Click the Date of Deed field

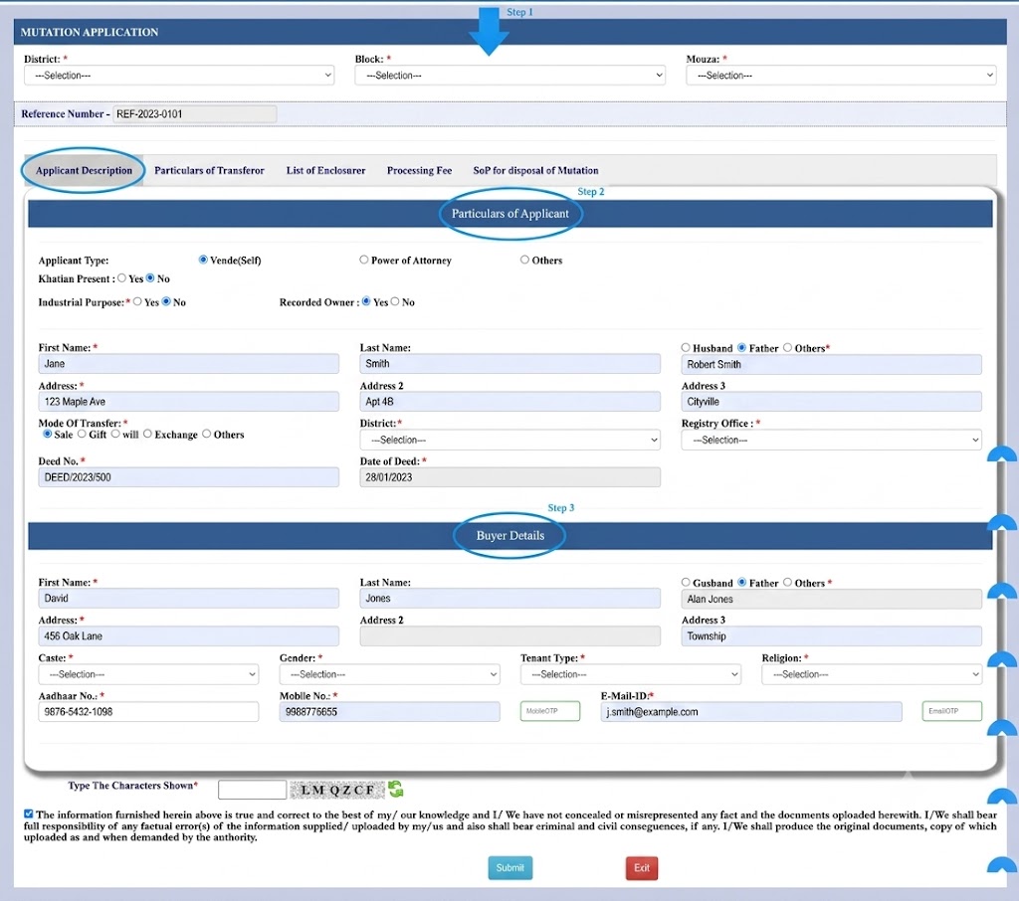[509, 477]
